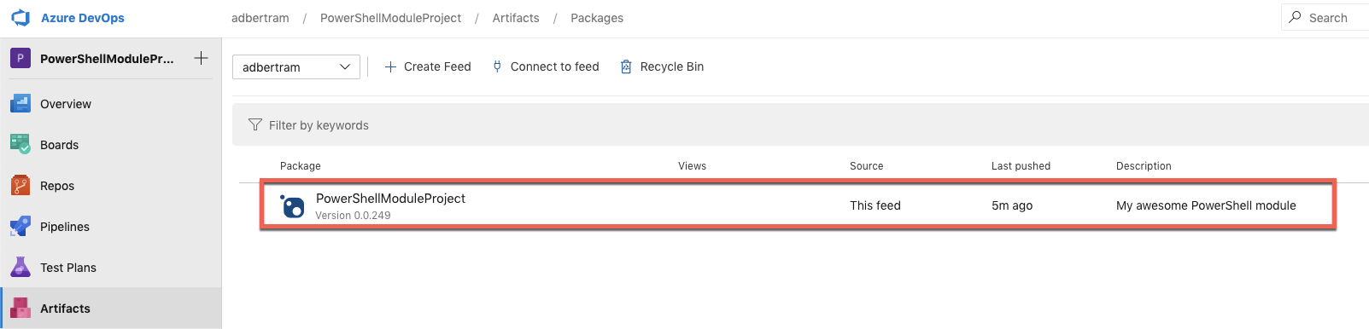Go to the PowerShellModuleProject breadcrumb link

391,18
